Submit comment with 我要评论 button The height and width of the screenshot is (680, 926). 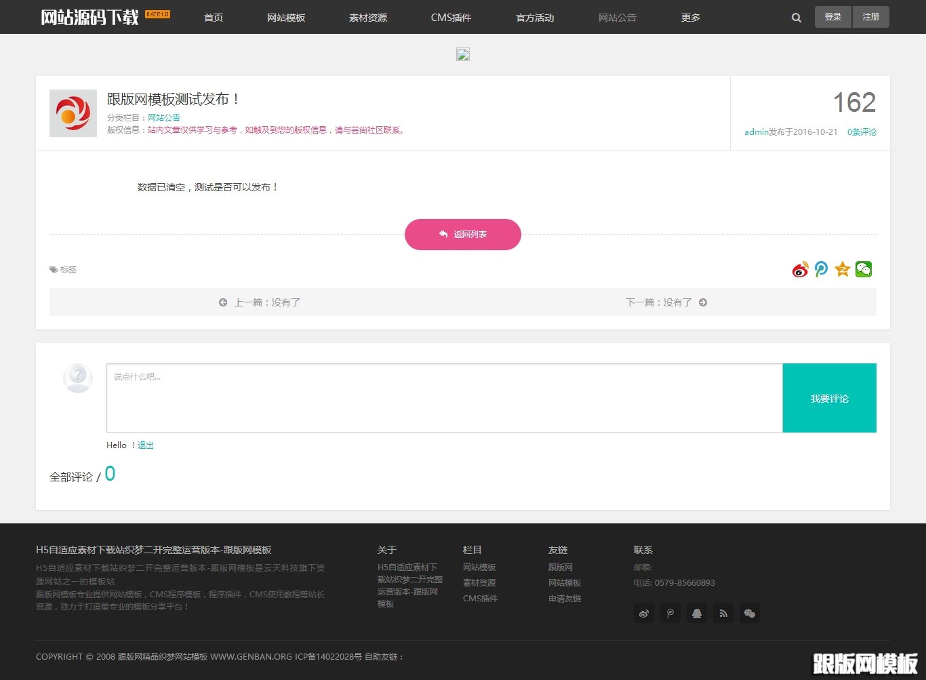pyautogui.click(x=829, y=399)
